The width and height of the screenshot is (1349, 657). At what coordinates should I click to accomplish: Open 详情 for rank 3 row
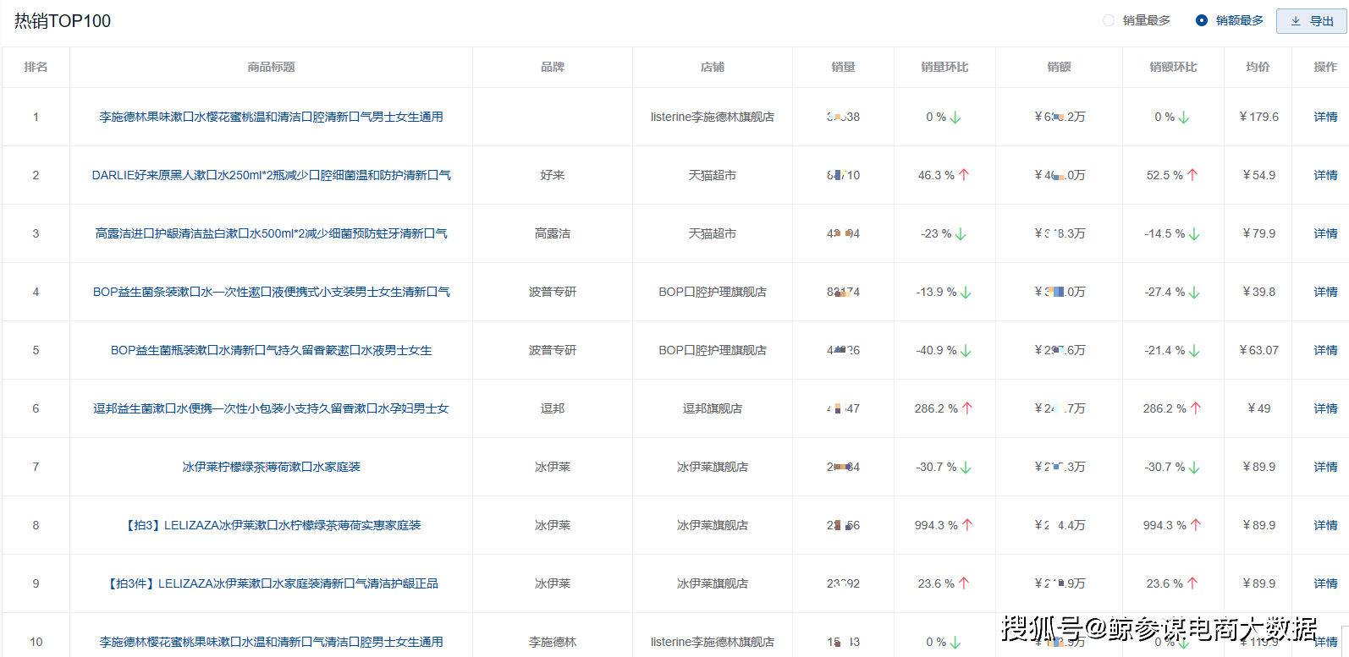click(x=1325, y=233)
